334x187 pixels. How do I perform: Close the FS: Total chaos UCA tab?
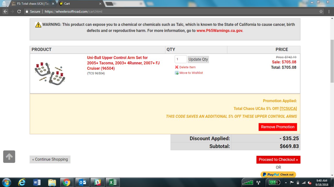tap(53, 4)
